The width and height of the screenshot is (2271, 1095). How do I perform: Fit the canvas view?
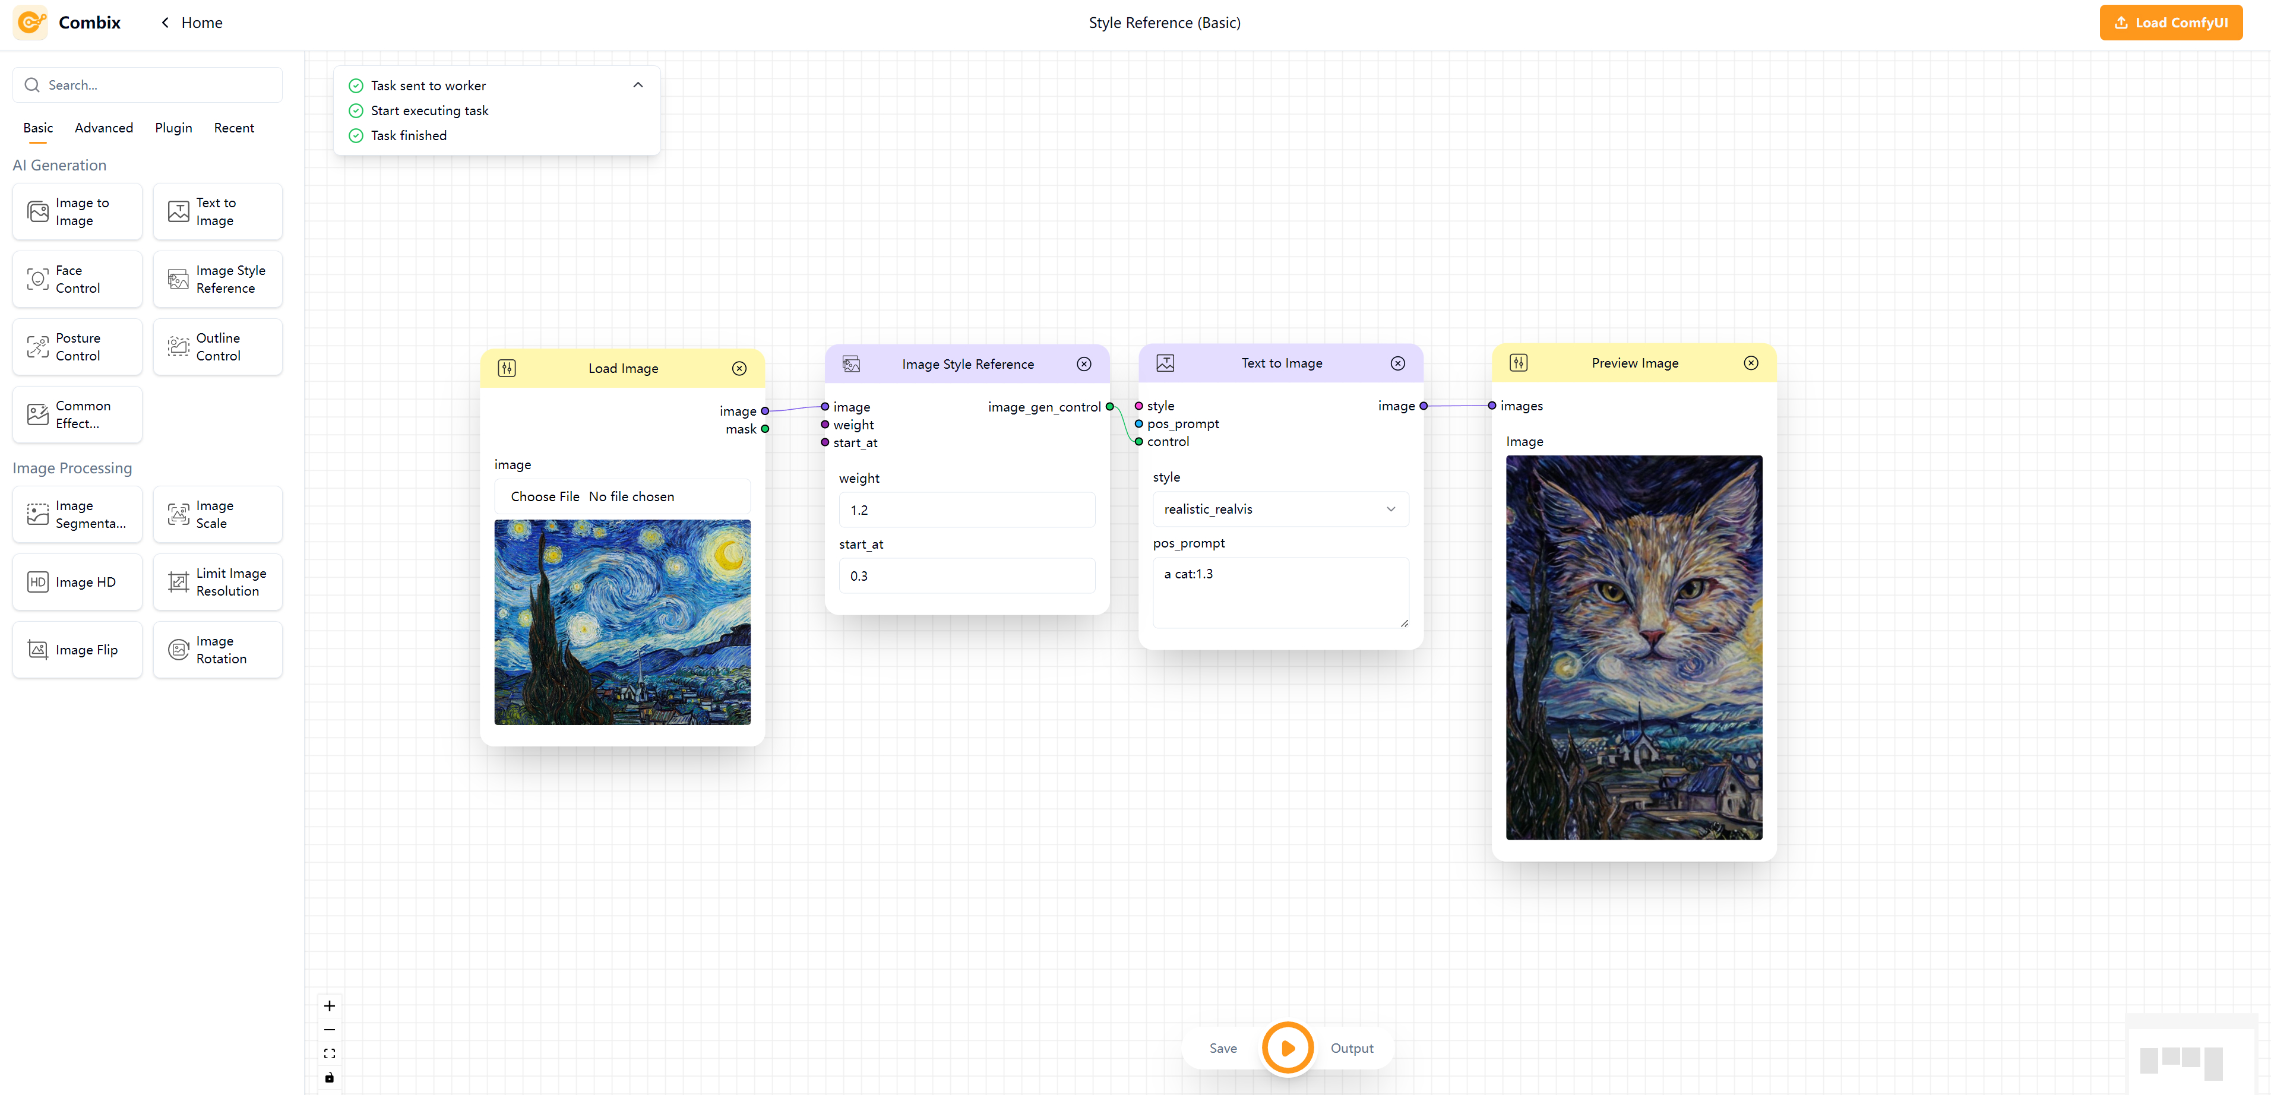coord(330,1053)
